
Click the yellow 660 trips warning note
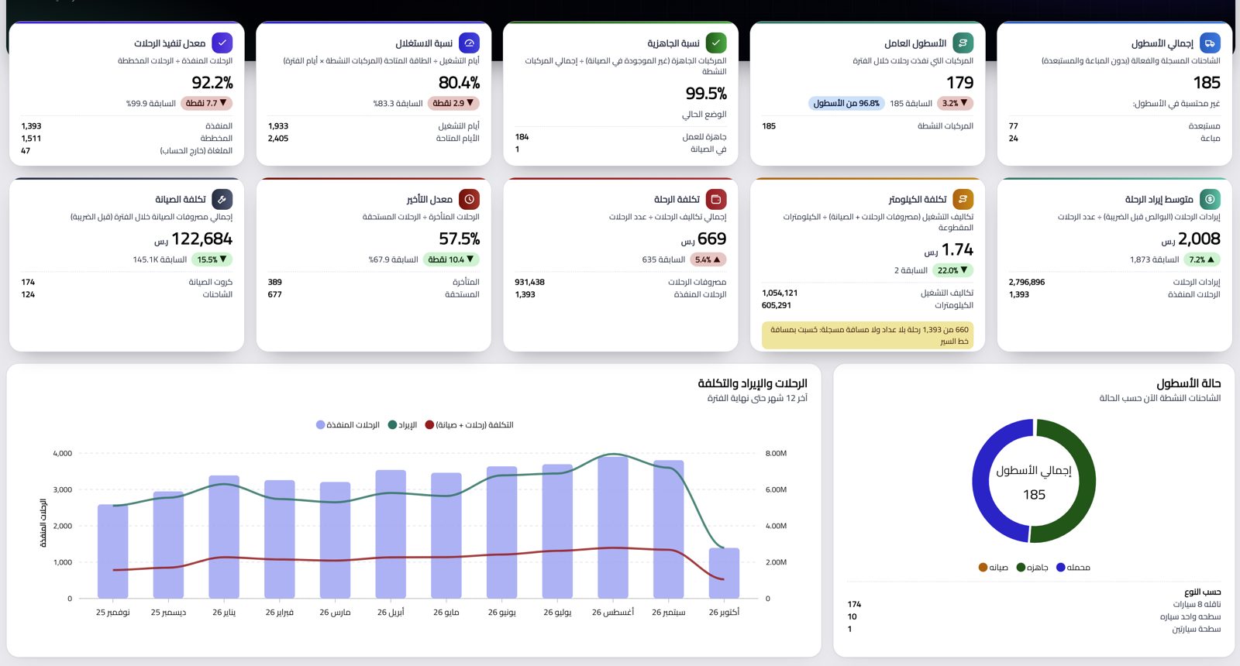[x=867, y=335]
